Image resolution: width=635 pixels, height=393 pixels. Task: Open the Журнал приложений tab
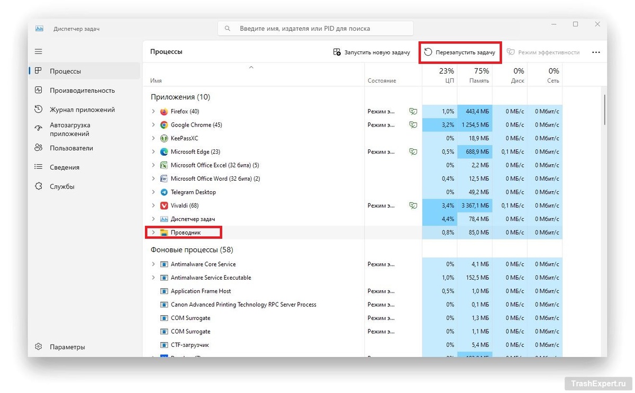tap(84, 110)
